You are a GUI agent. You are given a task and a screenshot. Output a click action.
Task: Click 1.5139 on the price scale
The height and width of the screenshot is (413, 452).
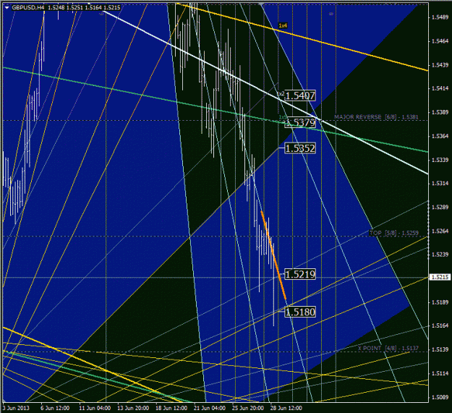(440, 349)
